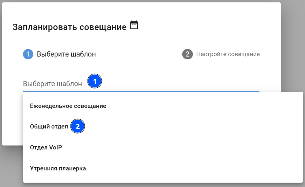Image resolution: width=305 pixels, height=187 pixels.
Task: Jump to the Настройте совещание step
Action: [x=228, y=54]
